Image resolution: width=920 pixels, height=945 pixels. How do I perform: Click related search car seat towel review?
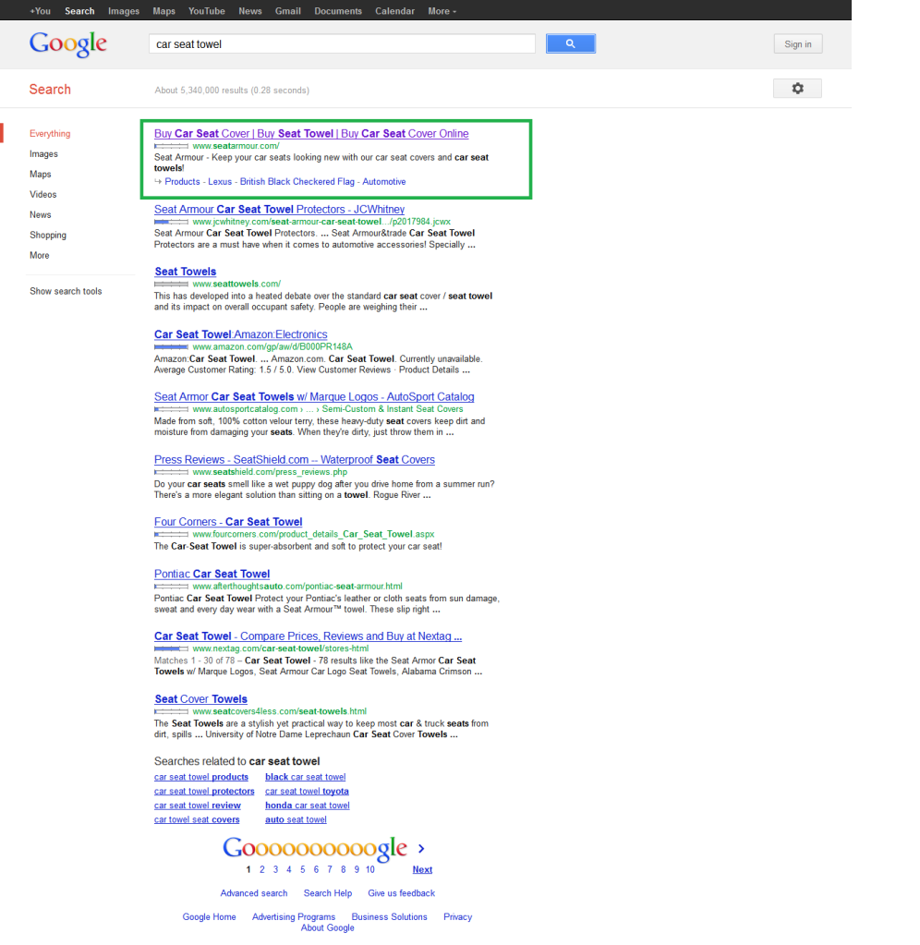pos(198,806)
